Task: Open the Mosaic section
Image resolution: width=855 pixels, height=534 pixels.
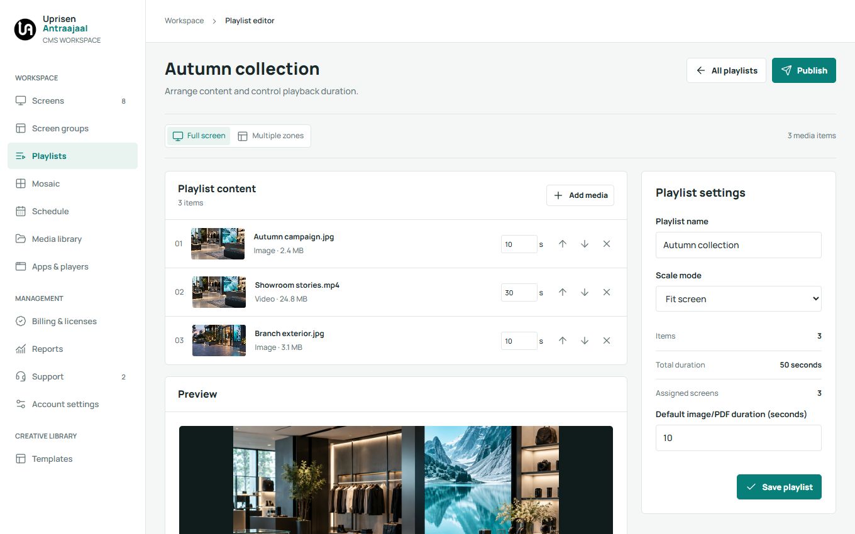Action: [72, 183]
